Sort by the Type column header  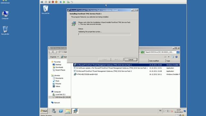pos(173,61)
